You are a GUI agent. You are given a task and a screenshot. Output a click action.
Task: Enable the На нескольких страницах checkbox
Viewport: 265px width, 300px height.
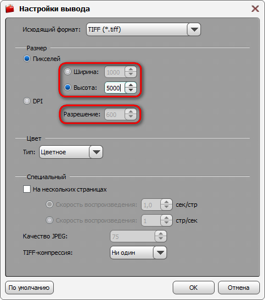[27, 189]
